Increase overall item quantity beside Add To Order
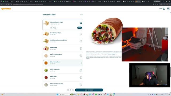Screen dimensions: 171x96 (73, 90)
